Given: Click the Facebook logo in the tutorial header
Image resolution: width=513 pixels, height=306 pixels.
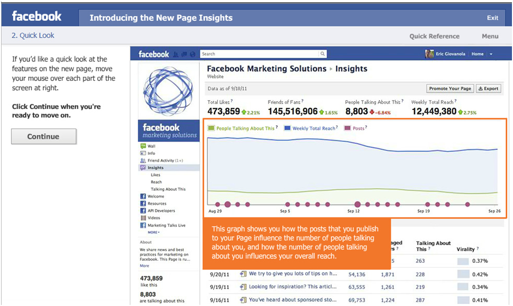Looking at the screenshot, I should point(37,16).
